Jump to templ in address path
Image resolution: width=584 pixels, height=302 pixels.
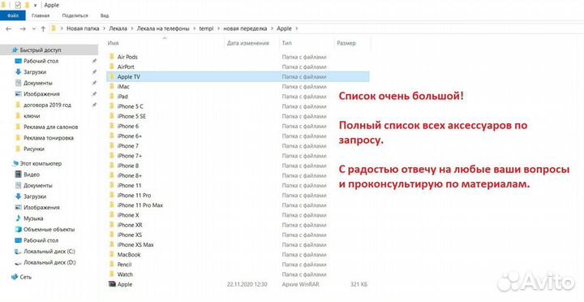coord(206,28)
